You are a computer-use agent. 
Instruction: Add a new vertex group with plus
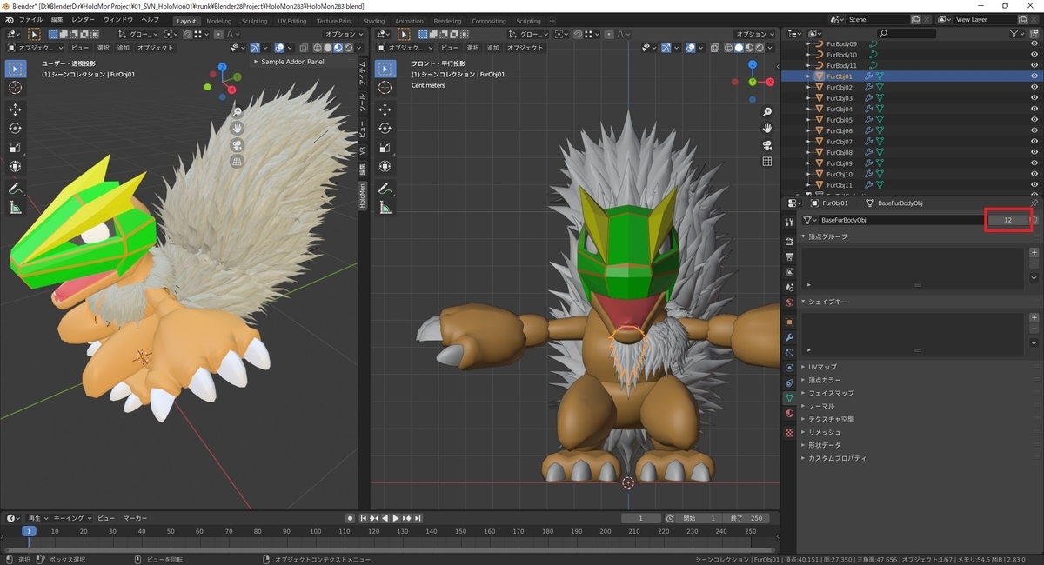(x=1034, y=253)
